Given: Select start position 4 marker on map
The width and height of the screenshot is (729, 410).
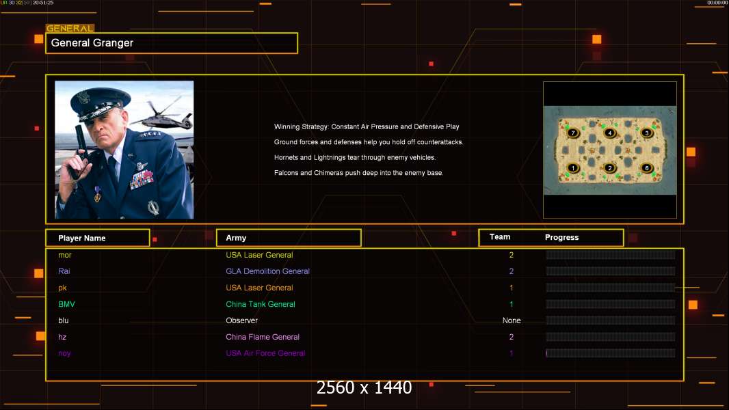Looking at the screenshot, I should point(610,133).
